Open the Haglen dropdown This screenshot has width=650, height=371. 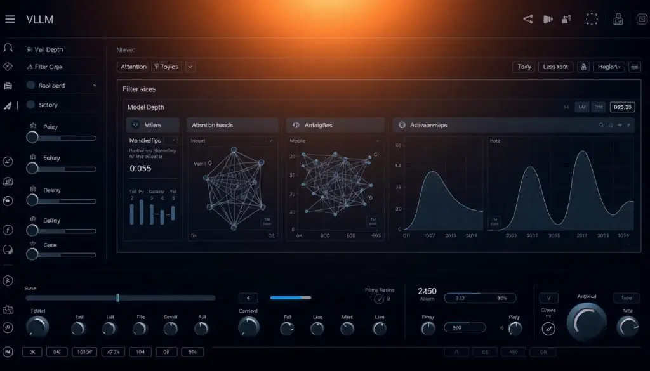pyautogui.click(x=608, y=67)
